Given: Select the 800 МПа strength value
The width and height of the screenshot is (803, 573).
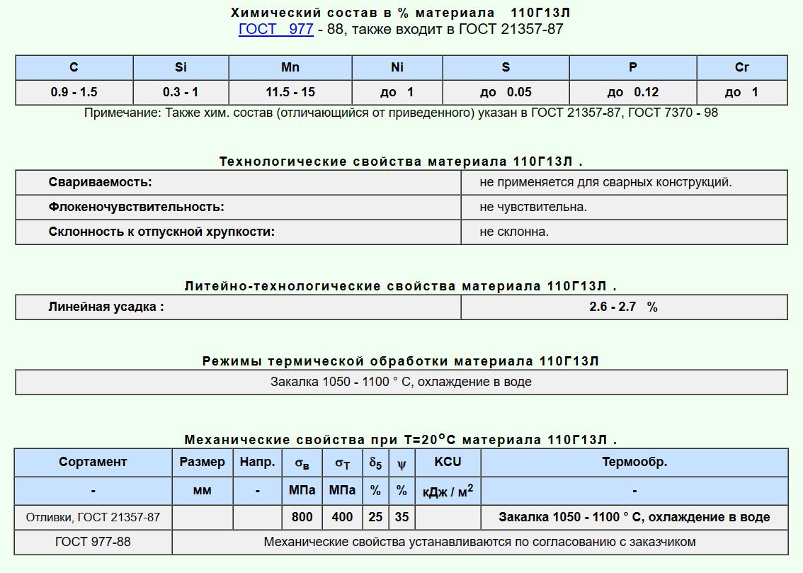Looking at the screenshot, I should pyautogui.click(x=302, y=517).
